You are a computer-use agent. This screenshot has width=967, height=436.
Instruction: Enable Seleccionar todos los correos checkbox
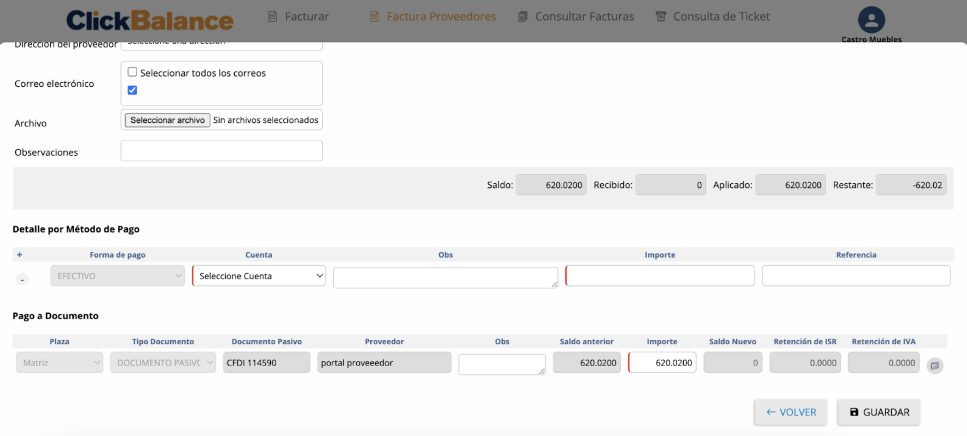click(132, 72)
